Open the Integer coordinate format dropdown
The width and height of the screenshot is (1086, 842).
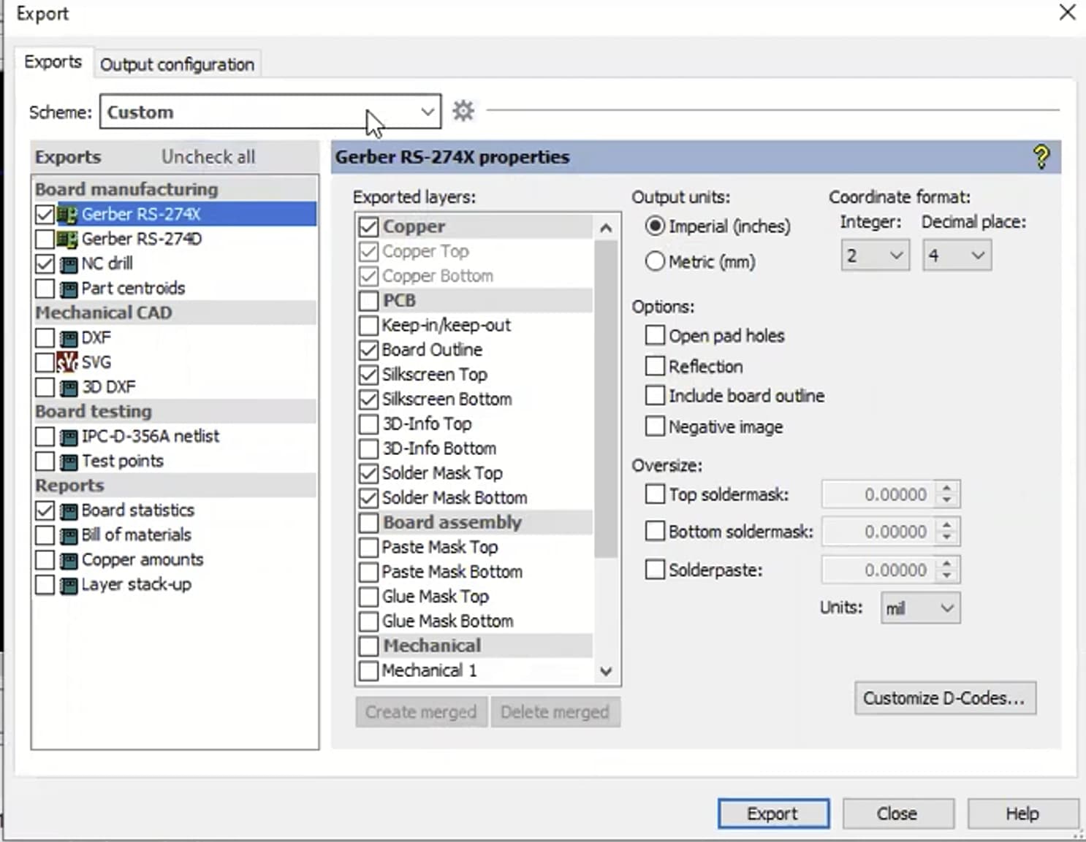[875, 256]
